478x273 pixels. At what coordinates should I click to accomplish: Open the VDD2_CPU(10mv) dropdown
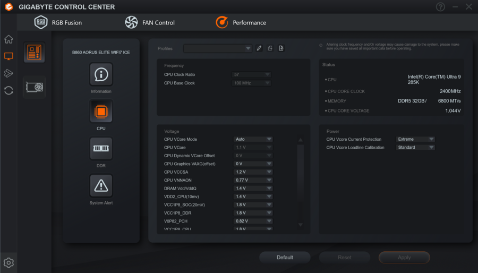[x=253, y=197]
